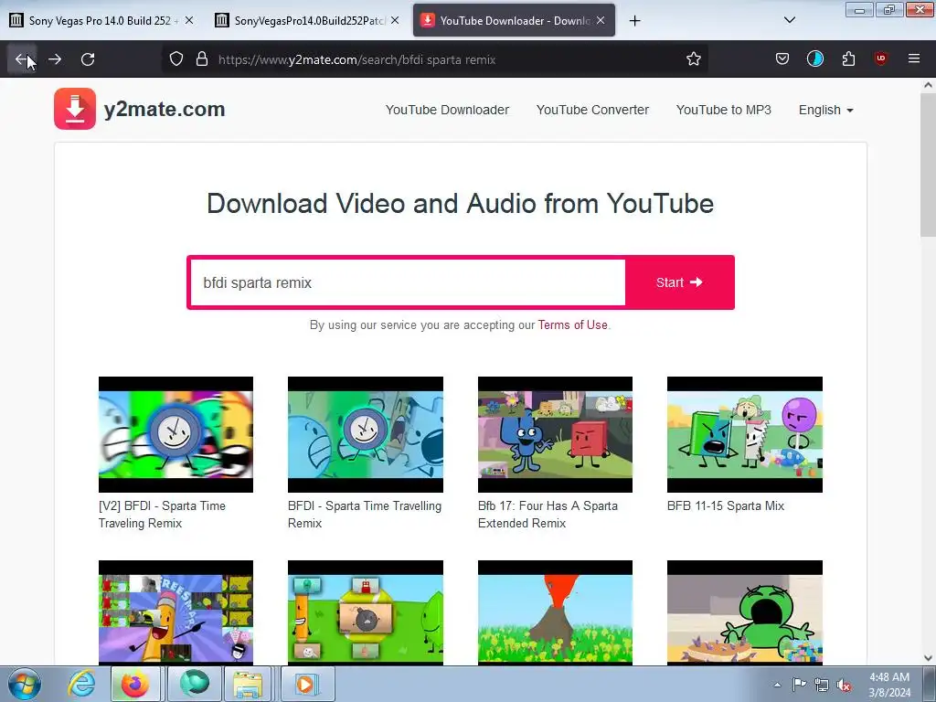Close the Sony Vegas Pro 14.0 Build 252 tab
Viewport: 936px width, 702px height.
(x=189, y=20)
